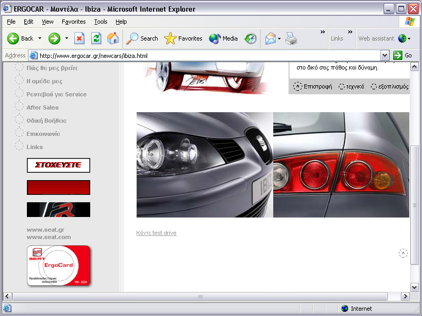422x316 pixels.
Task: Open the Favorites pane with star icon
Action: [183, 38]
